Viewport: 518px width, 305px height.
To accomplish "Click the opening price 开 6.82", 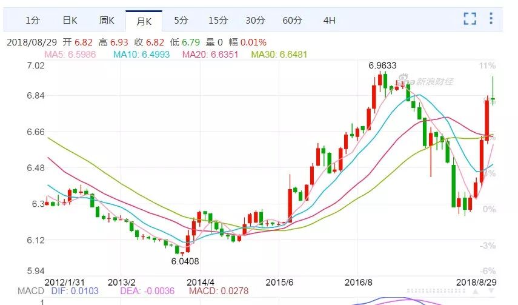I will [78, 42].
